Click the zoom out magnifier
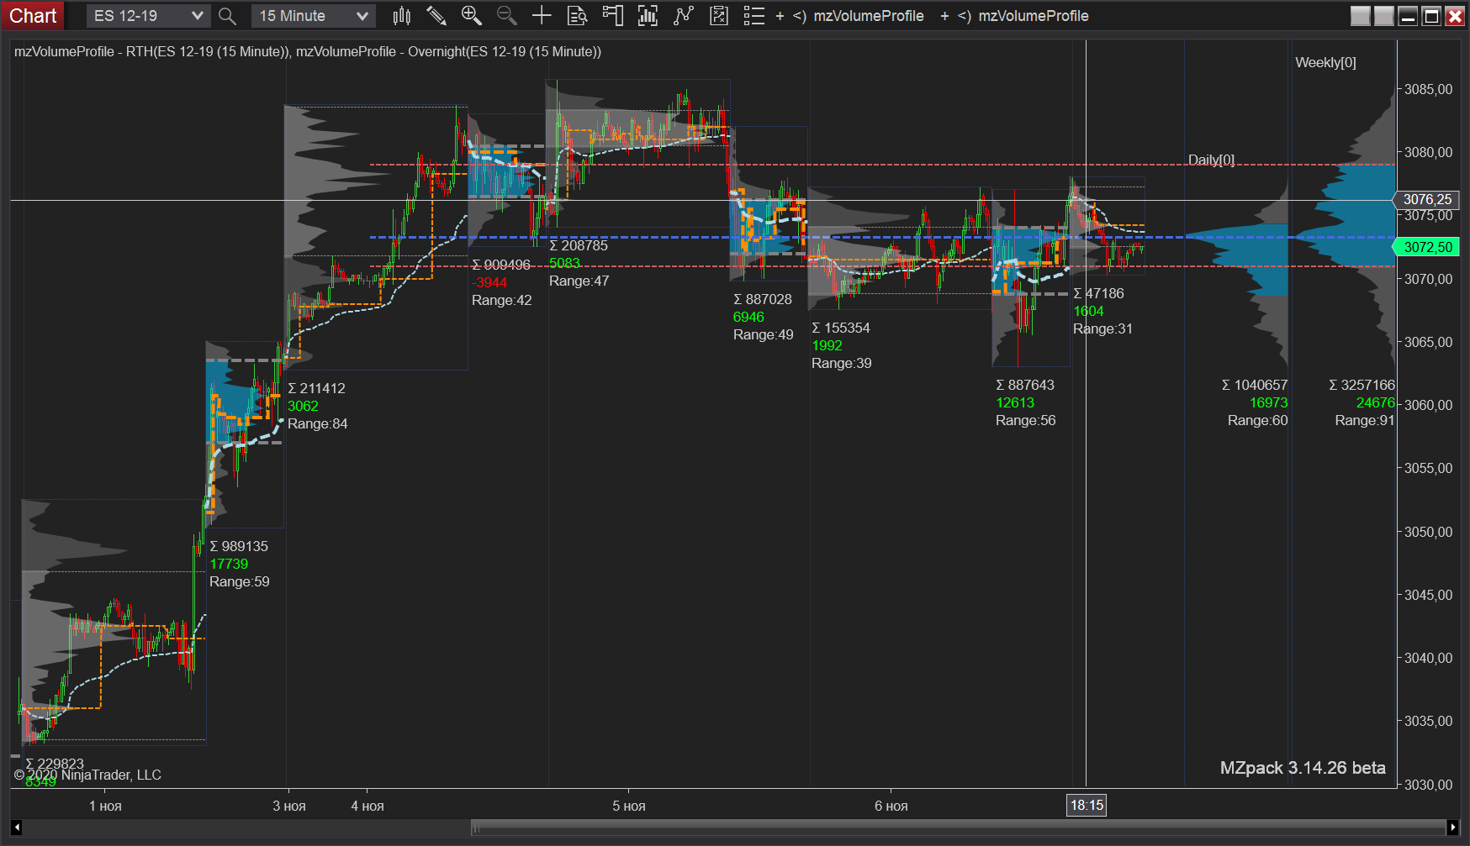The image size is (1470, 846). click(x=506, y=16)
